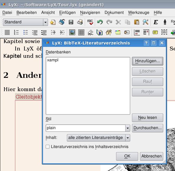Select the numbered list icon

[x=16, y=32]
